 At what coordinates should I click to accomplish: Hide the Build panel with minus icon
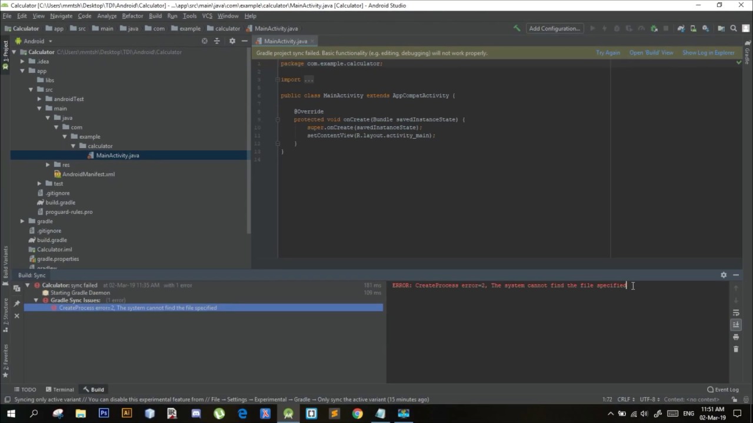pyautogui.click(x=736, y=275)
